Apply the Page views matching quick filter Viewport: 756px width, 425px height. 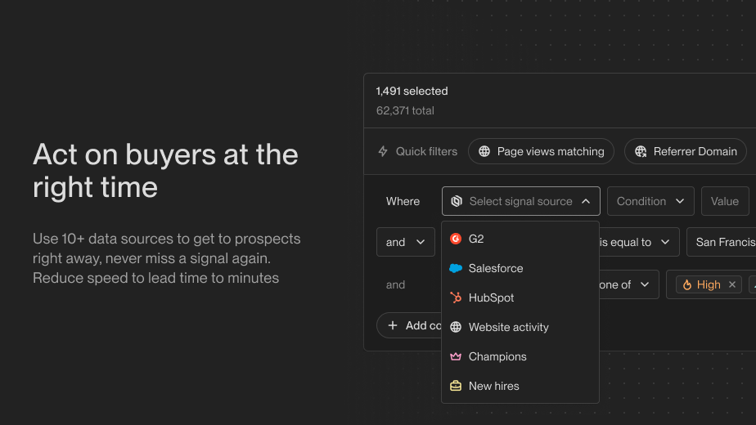[541, 151]
